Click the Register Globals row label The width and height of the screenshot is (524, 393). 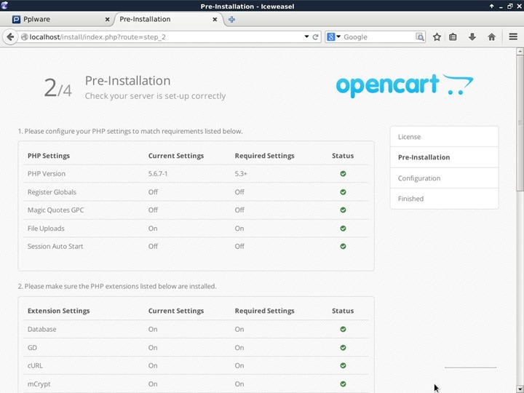pyautogui.click(x=52, y=192)
